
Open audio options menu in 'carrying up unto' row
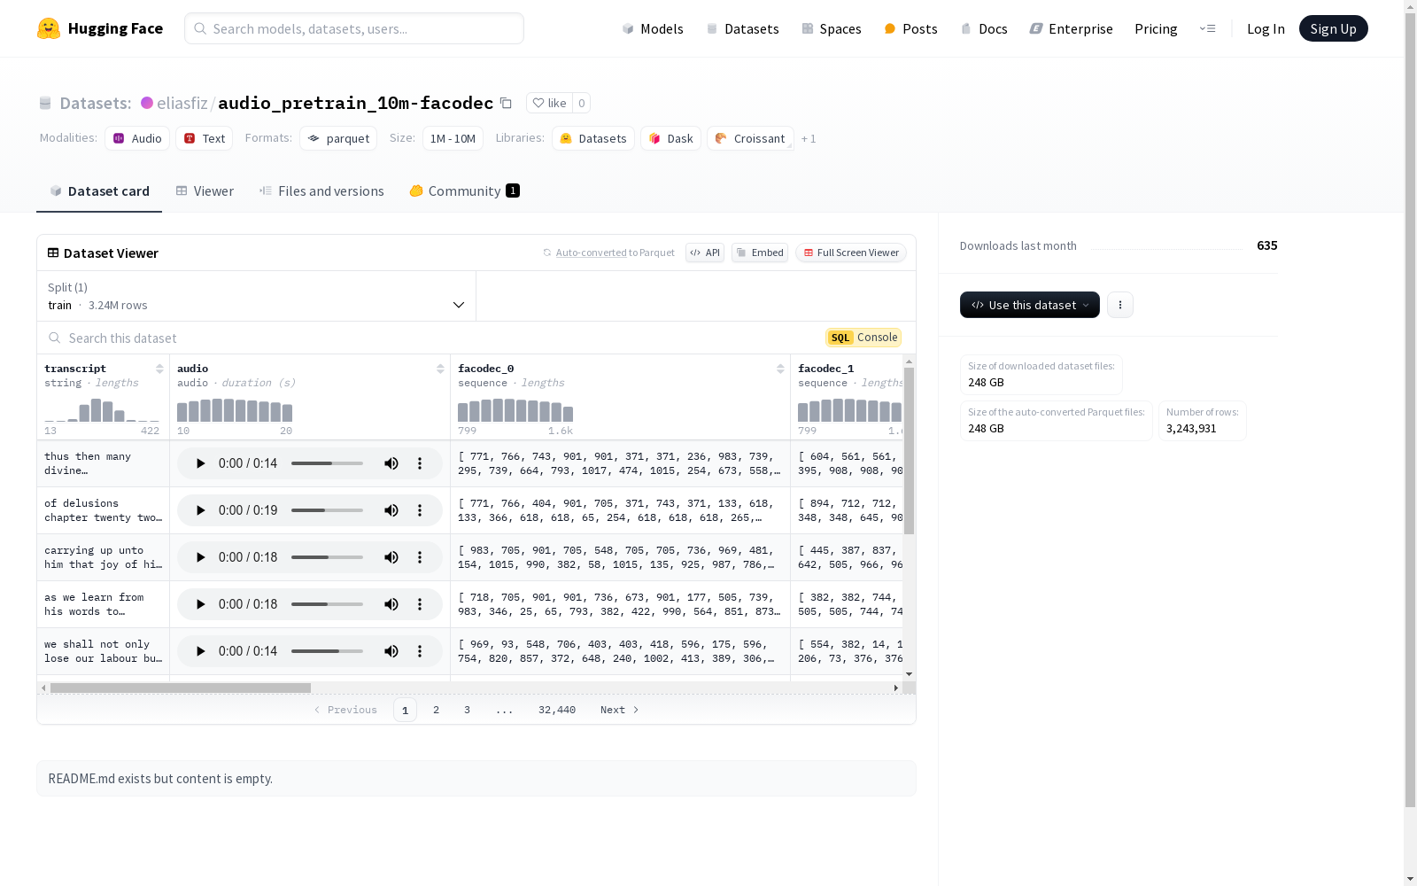coord(420,557)
